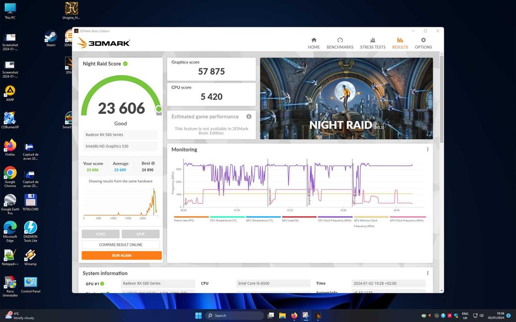Toggle the CPU Clock Frequency legend item

pos(335,219)
